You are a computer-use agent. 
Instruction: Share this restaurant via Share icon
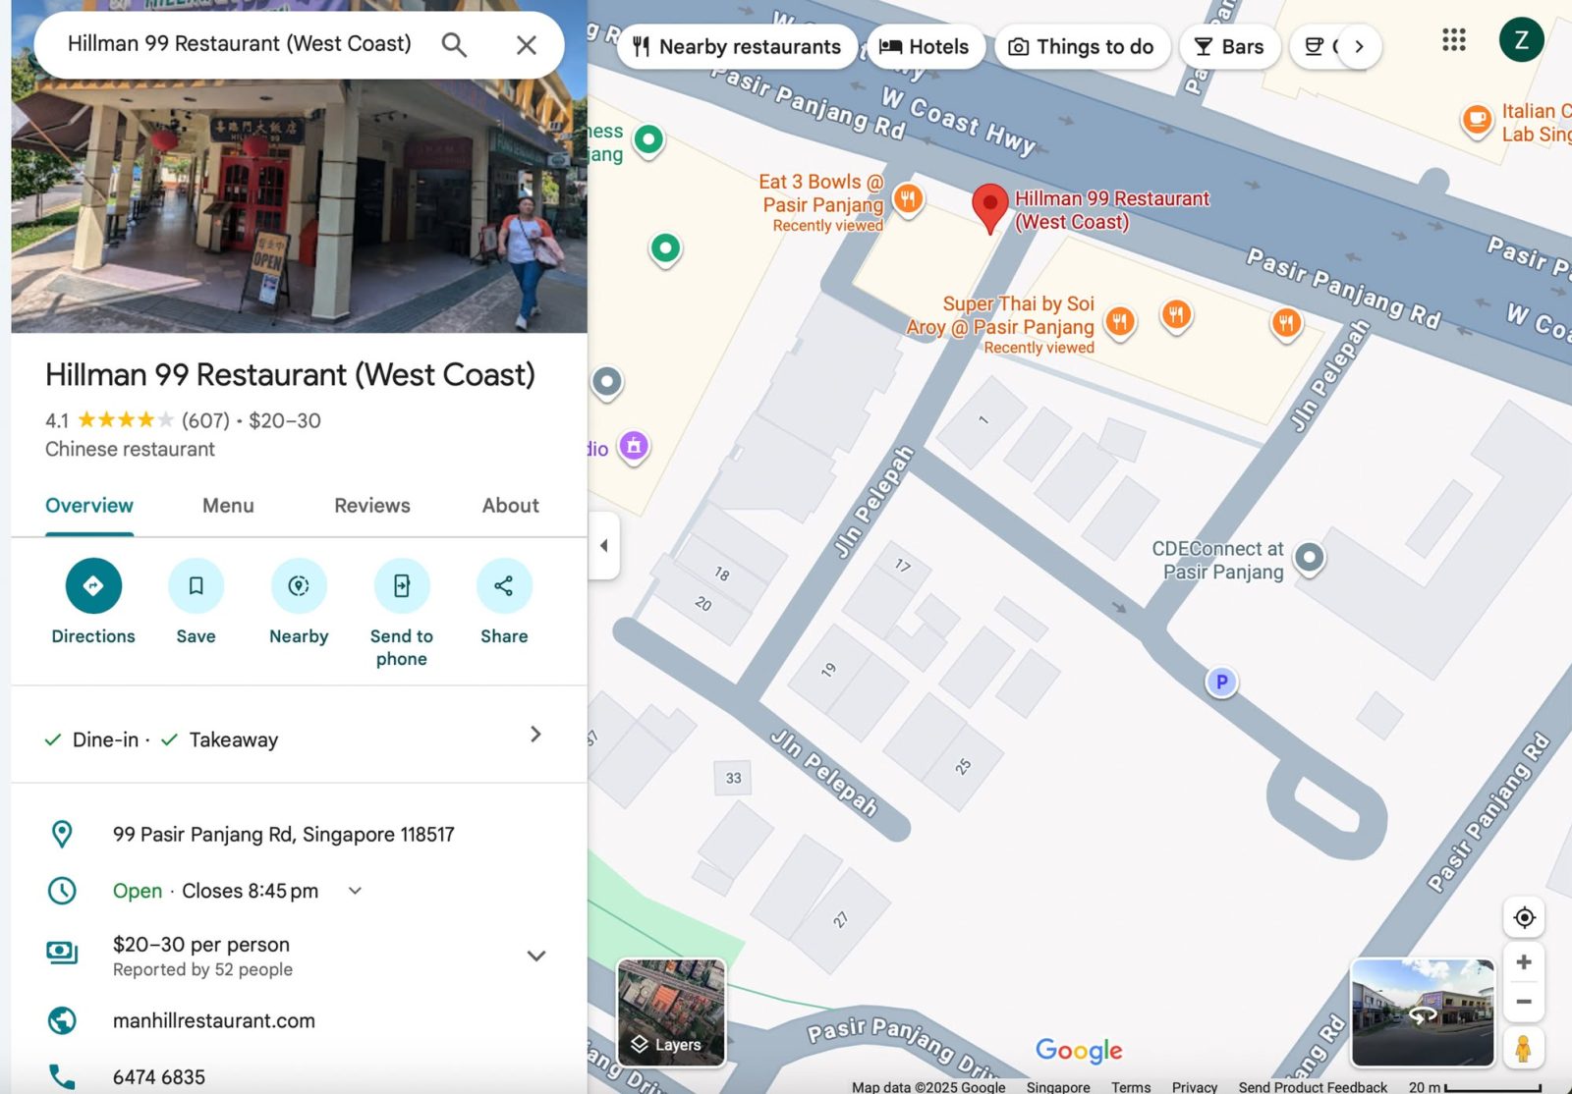click(504, 585)
